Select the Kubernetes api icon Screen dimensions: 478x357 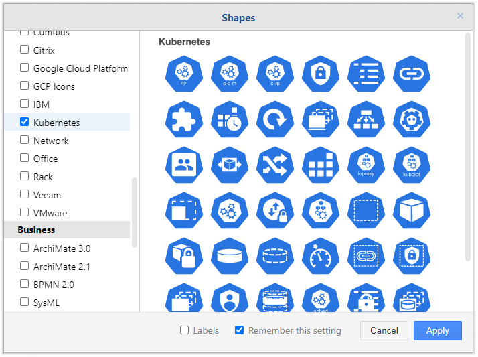click(184, 74)
